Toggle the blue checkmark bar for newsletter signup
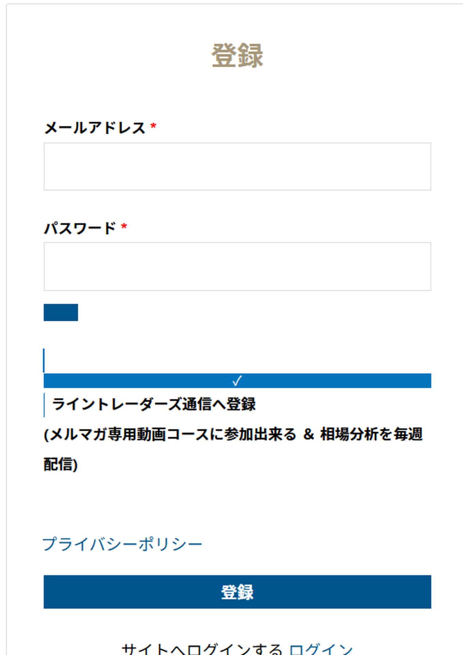The width and height of the screenshot is (463, 655). pos(237,381)
